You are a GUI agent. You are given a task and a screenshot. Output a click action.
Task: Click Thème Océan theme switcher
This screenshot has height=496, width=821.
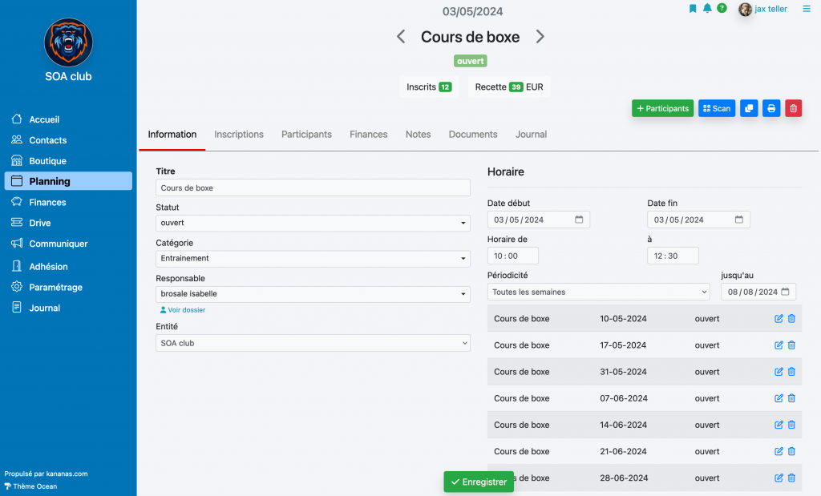31,486
